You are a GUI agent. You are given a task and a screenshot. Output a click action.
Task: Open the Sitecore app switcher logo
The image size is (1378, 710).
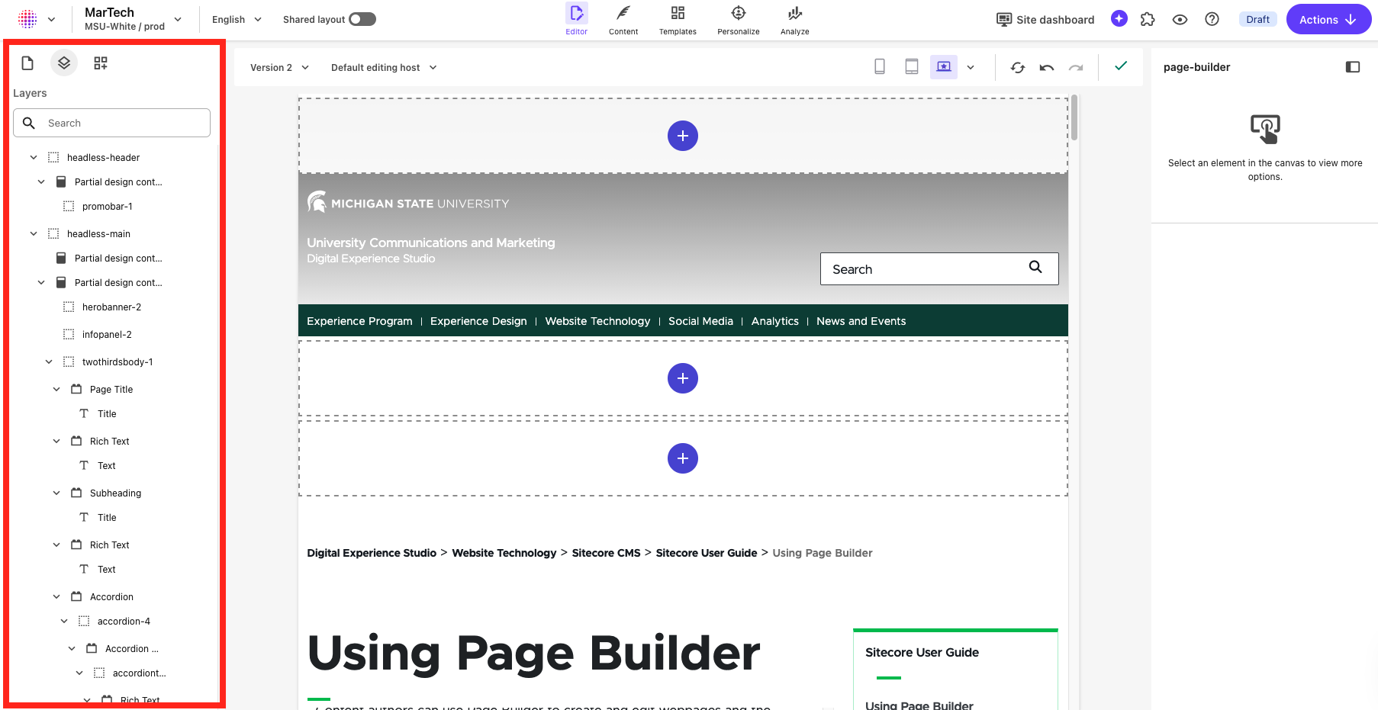click(27, 19)
